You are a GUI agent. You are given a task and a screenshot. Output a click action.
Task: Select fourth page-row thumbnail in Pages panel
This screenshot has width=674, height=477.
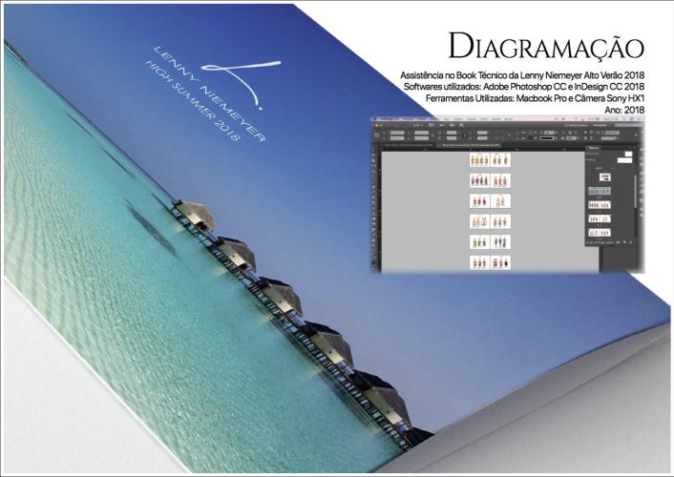pyautogui.click(x=600, y=218)
